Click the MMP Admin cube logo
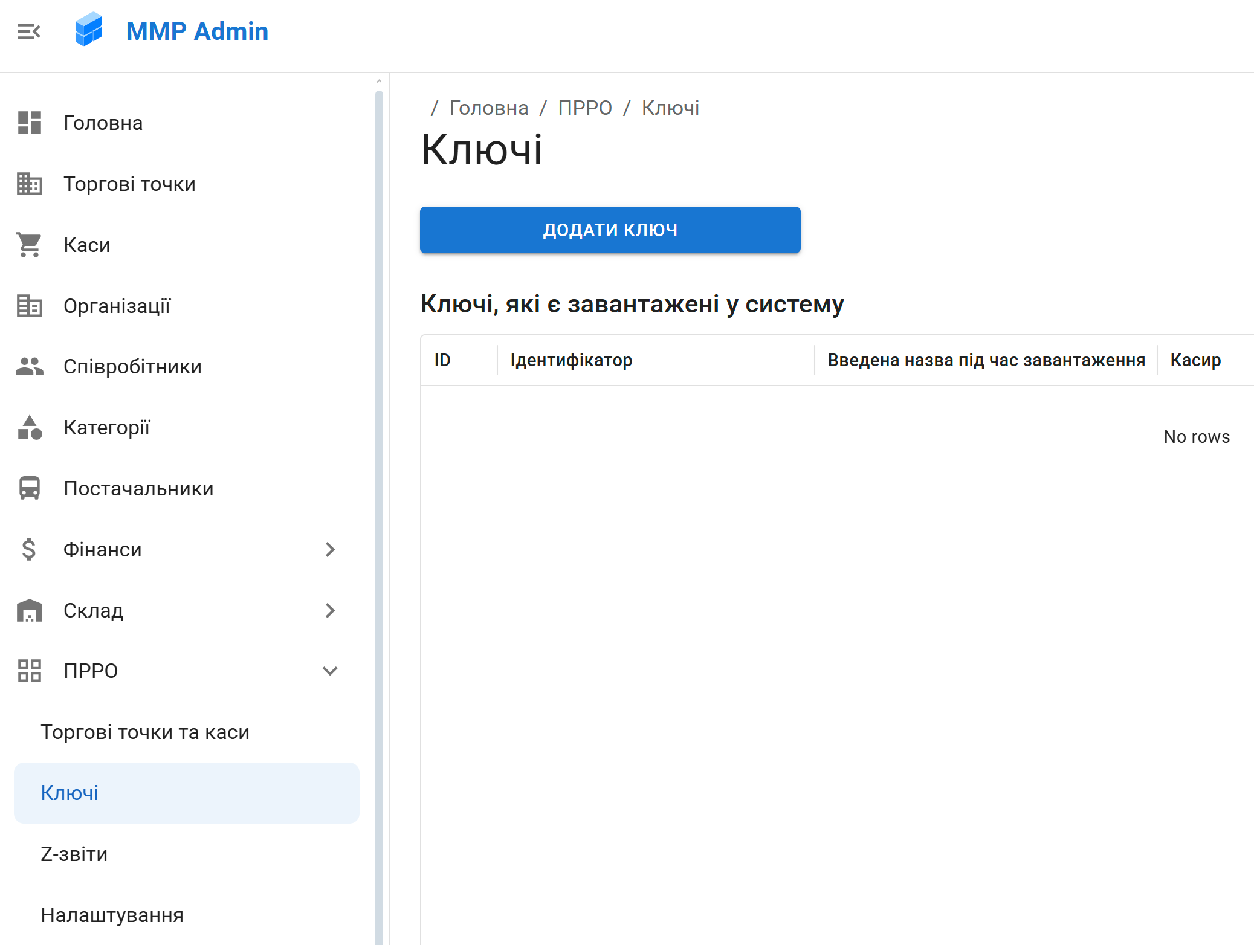 89,30
